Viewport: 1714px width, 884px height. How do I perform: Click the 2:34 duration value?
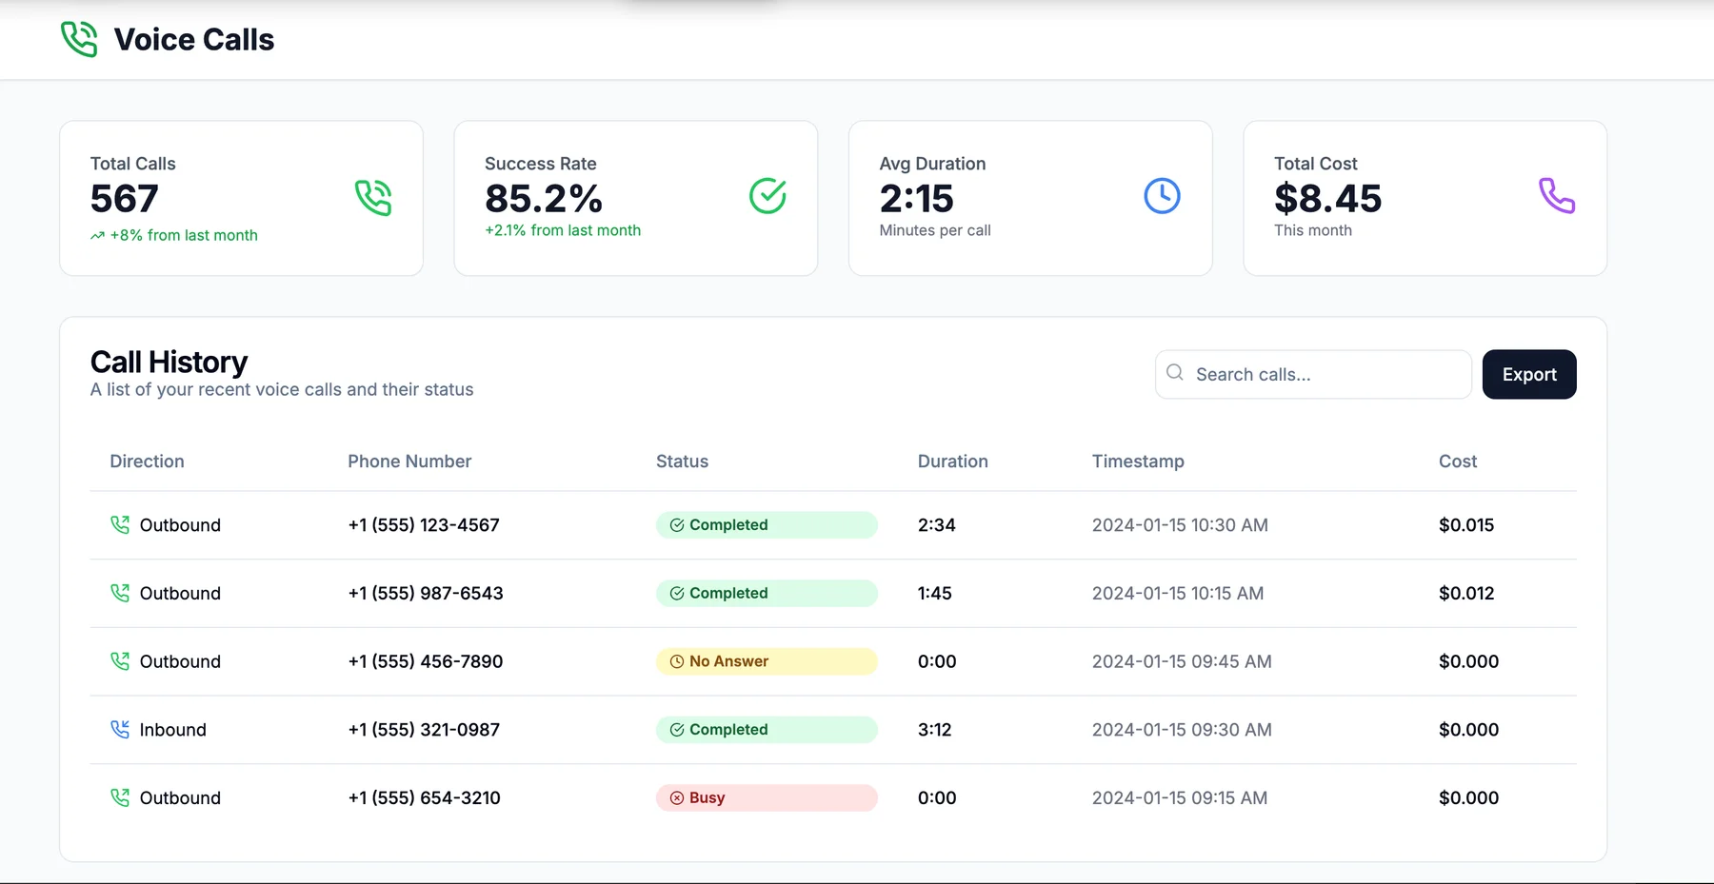tap(937, 525)
